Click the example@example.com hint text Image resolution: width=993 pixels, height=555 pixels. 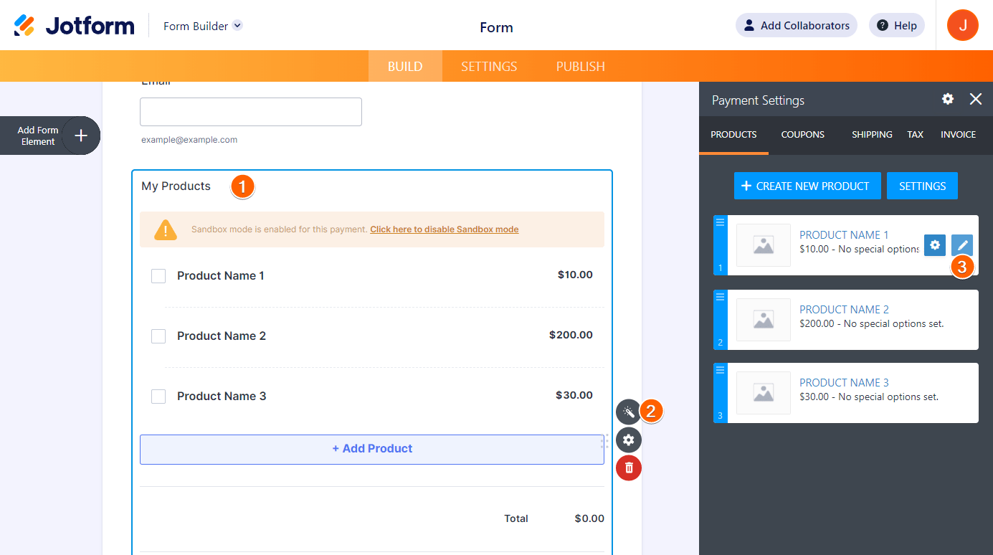coord(189,140)
